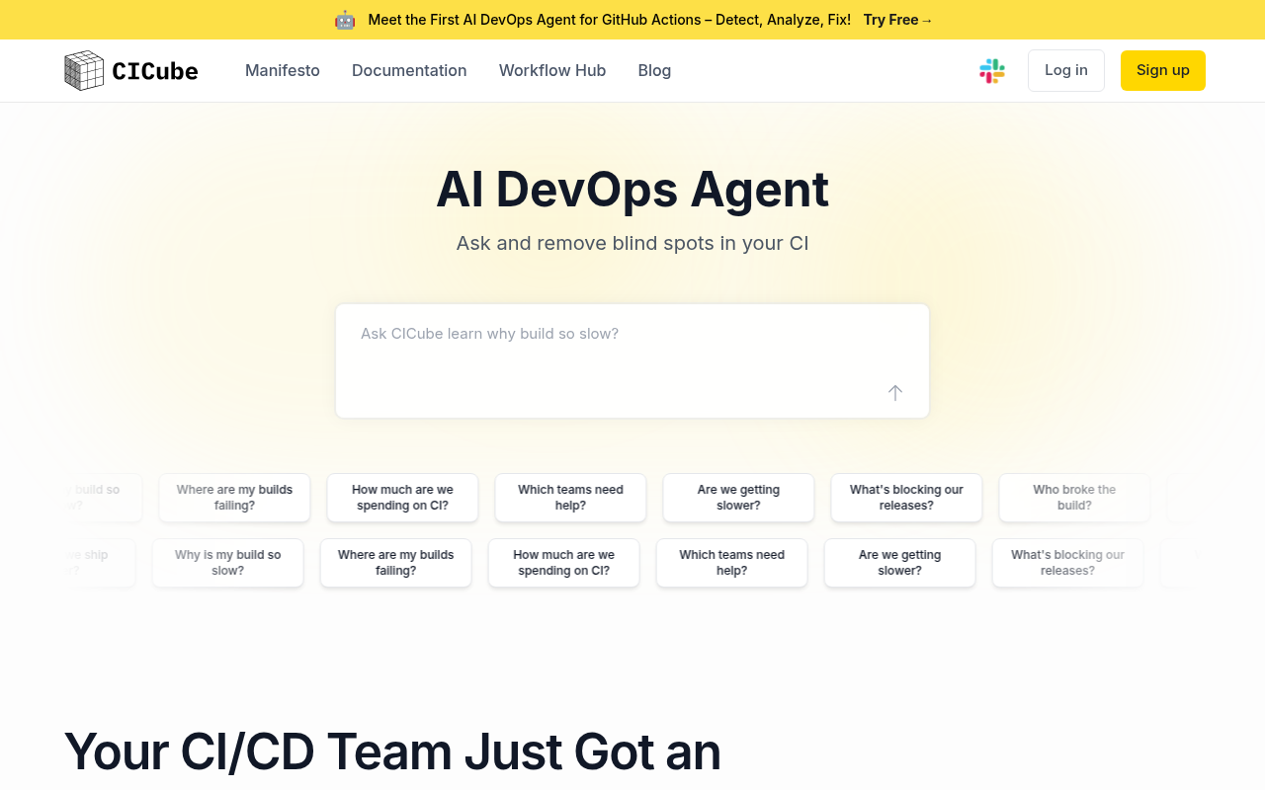This screenshot has width=1265, height=790.
Task: Select the 'Are we getting slower?' chip
Action: (x=738, y=498)
